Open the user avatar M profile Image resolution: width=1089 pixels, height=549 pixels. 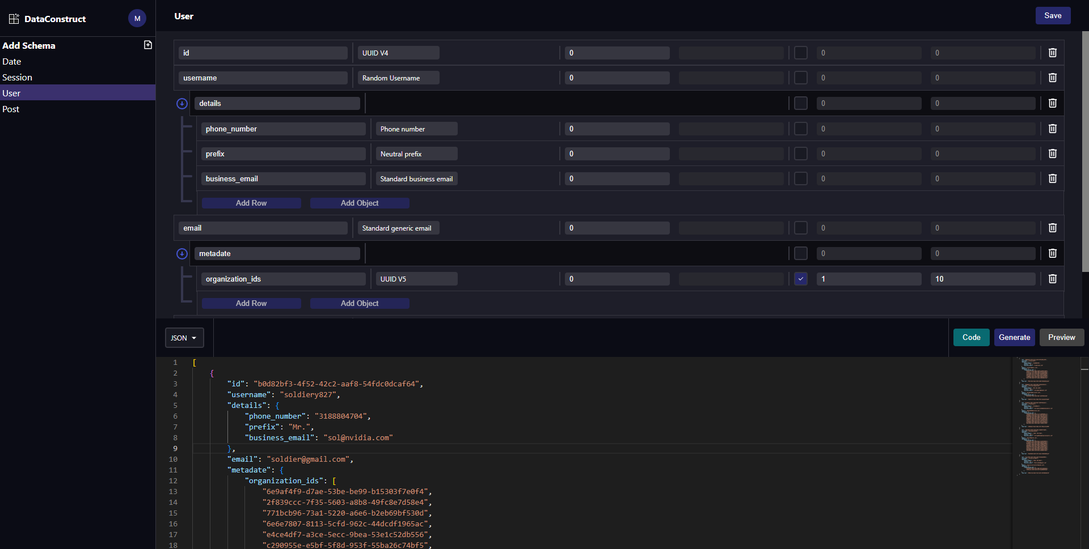tap(137, 19)
